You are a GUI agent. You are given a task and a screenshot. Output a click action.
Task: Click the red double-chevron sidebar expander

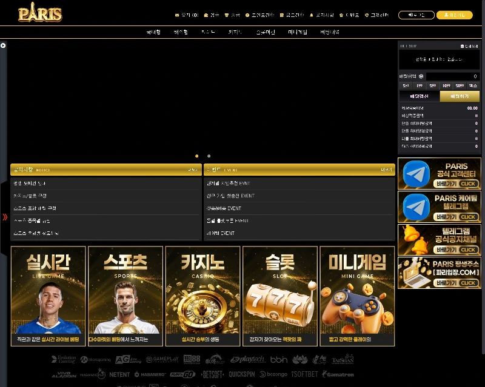coord(5,217)
